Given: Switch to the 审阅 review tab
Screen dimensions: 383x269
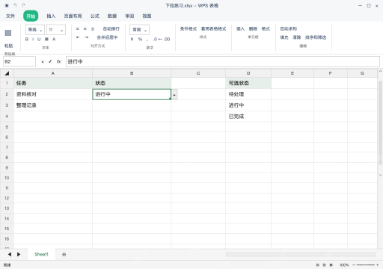Looking at the screenshot, I should coord(129,16).
